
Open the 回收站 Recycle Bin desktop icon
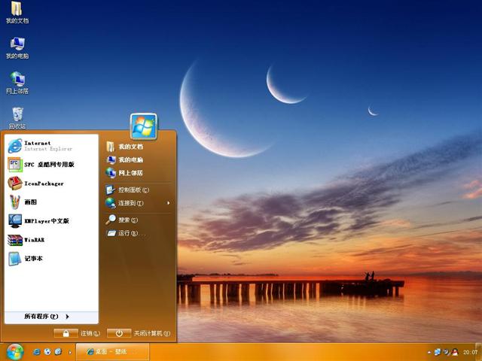[x=17, y=116]
